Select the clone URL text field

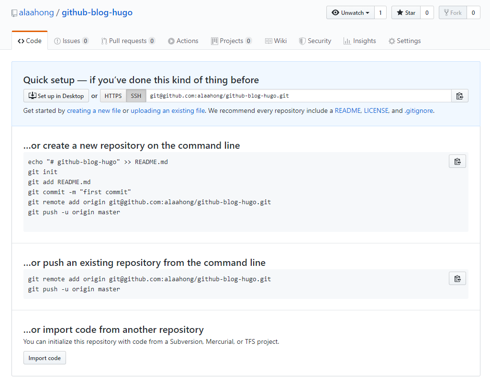(x=299, y=96)
